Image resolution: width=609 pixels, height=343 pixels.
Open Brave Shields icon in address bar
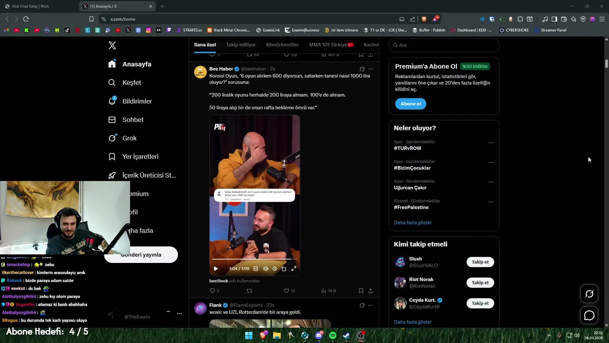424,19
